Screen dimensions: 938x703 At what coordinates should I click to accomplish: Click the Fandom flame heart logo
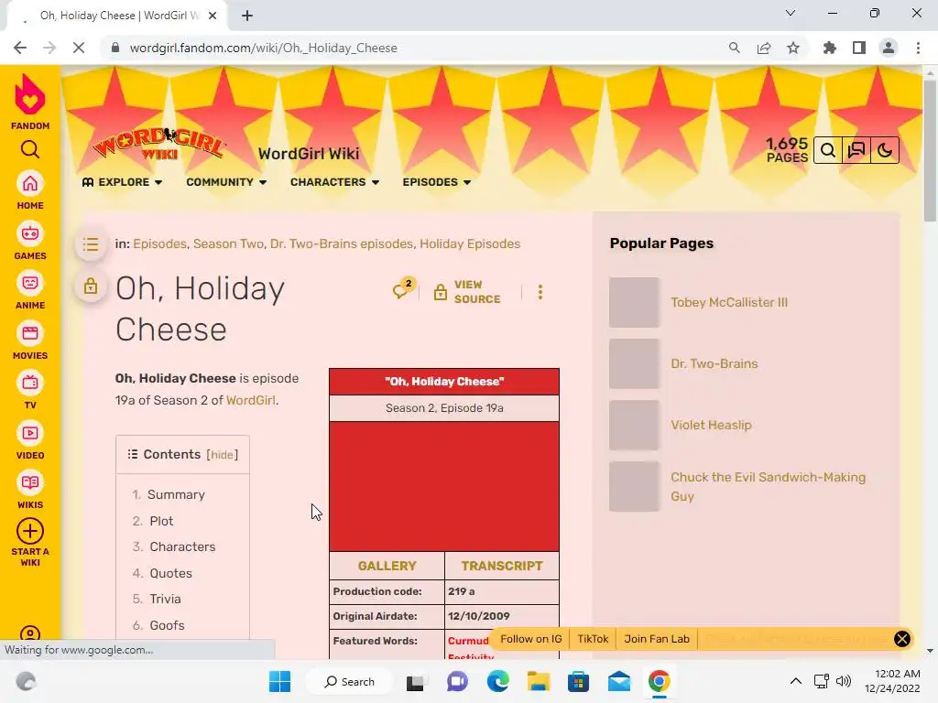(30, 95)
